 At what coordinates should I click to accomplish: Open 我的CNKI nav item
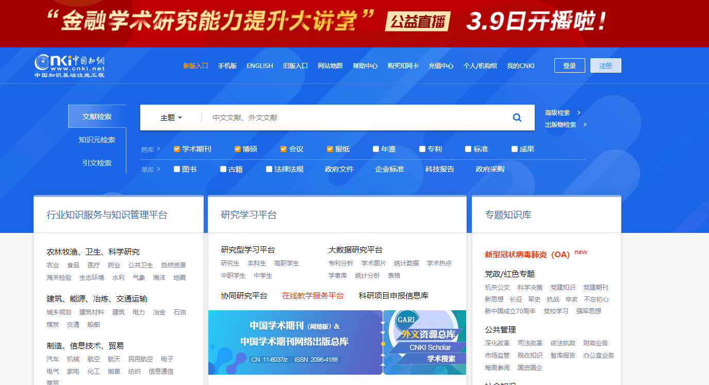(521, 66)
